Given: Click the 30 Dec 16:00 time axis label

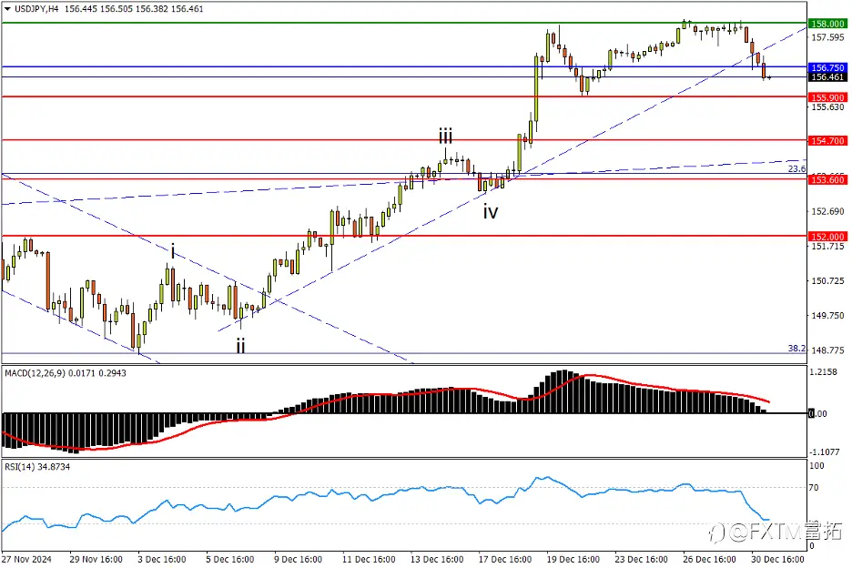Looking at the screenshot, I should 777,559.
